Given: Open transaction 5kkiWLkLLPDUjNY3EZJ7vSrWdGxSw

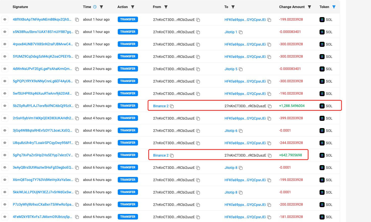Looking at the screenshot, I should point(43,192).
